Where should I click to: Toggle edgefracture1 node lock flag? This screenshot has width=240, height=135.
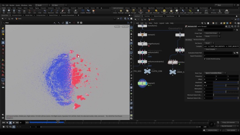point(149,46)
